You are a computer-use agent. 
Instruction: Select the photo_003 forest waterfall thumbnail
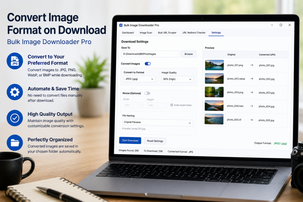(214, 92)
